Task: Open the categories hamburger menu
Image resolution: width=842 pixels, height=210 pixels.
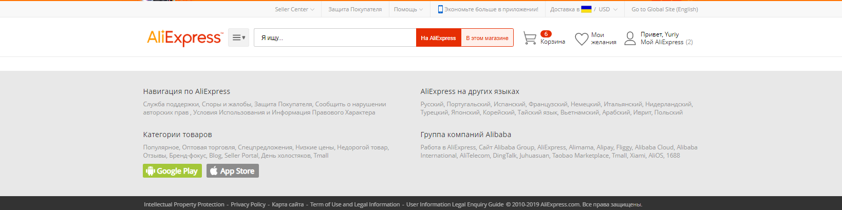Action: coord(238,37)
